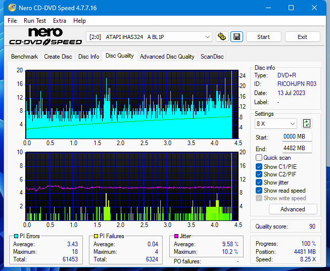Switch to the Create Disc tab

[58, 57]
